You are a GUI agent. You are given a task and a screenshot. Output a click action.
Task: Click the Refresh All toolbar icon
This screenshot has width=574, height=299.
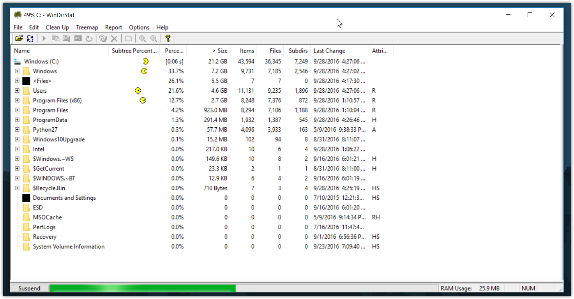click(30, 38)
